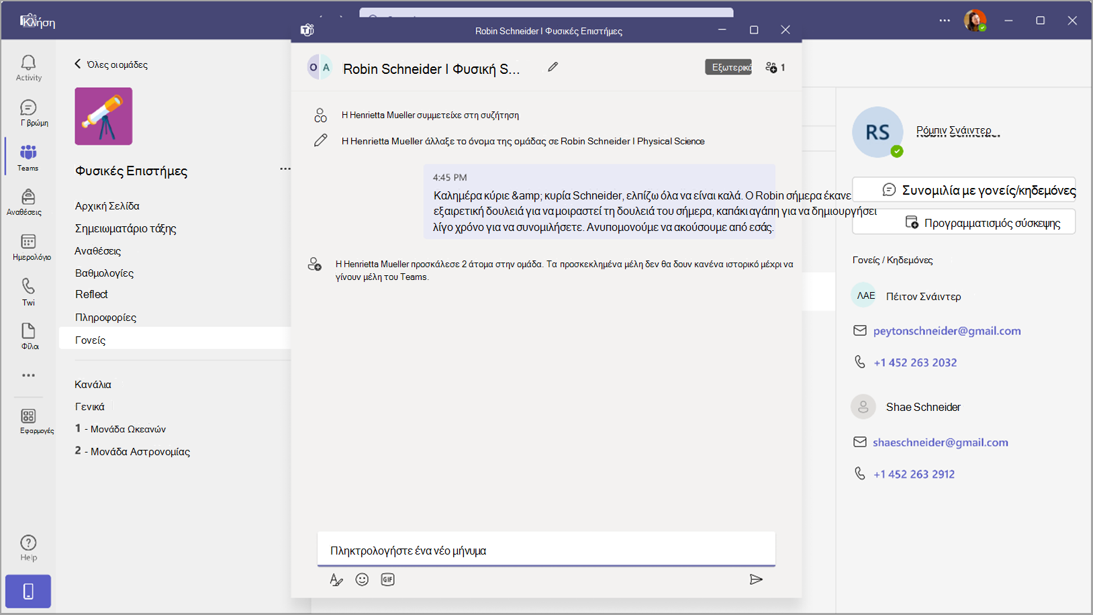Select the Teams icon in sidebar

click(28, 152)
